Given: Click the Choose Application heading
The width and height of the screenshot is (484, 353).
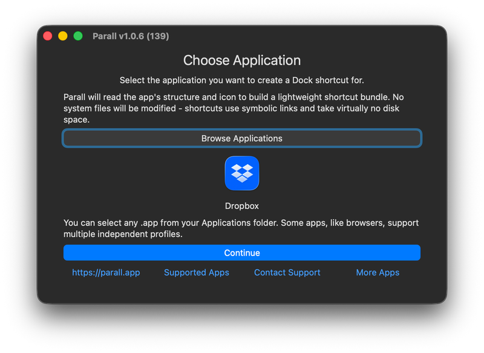Looking at the screenshot, I should click(241, 60).
